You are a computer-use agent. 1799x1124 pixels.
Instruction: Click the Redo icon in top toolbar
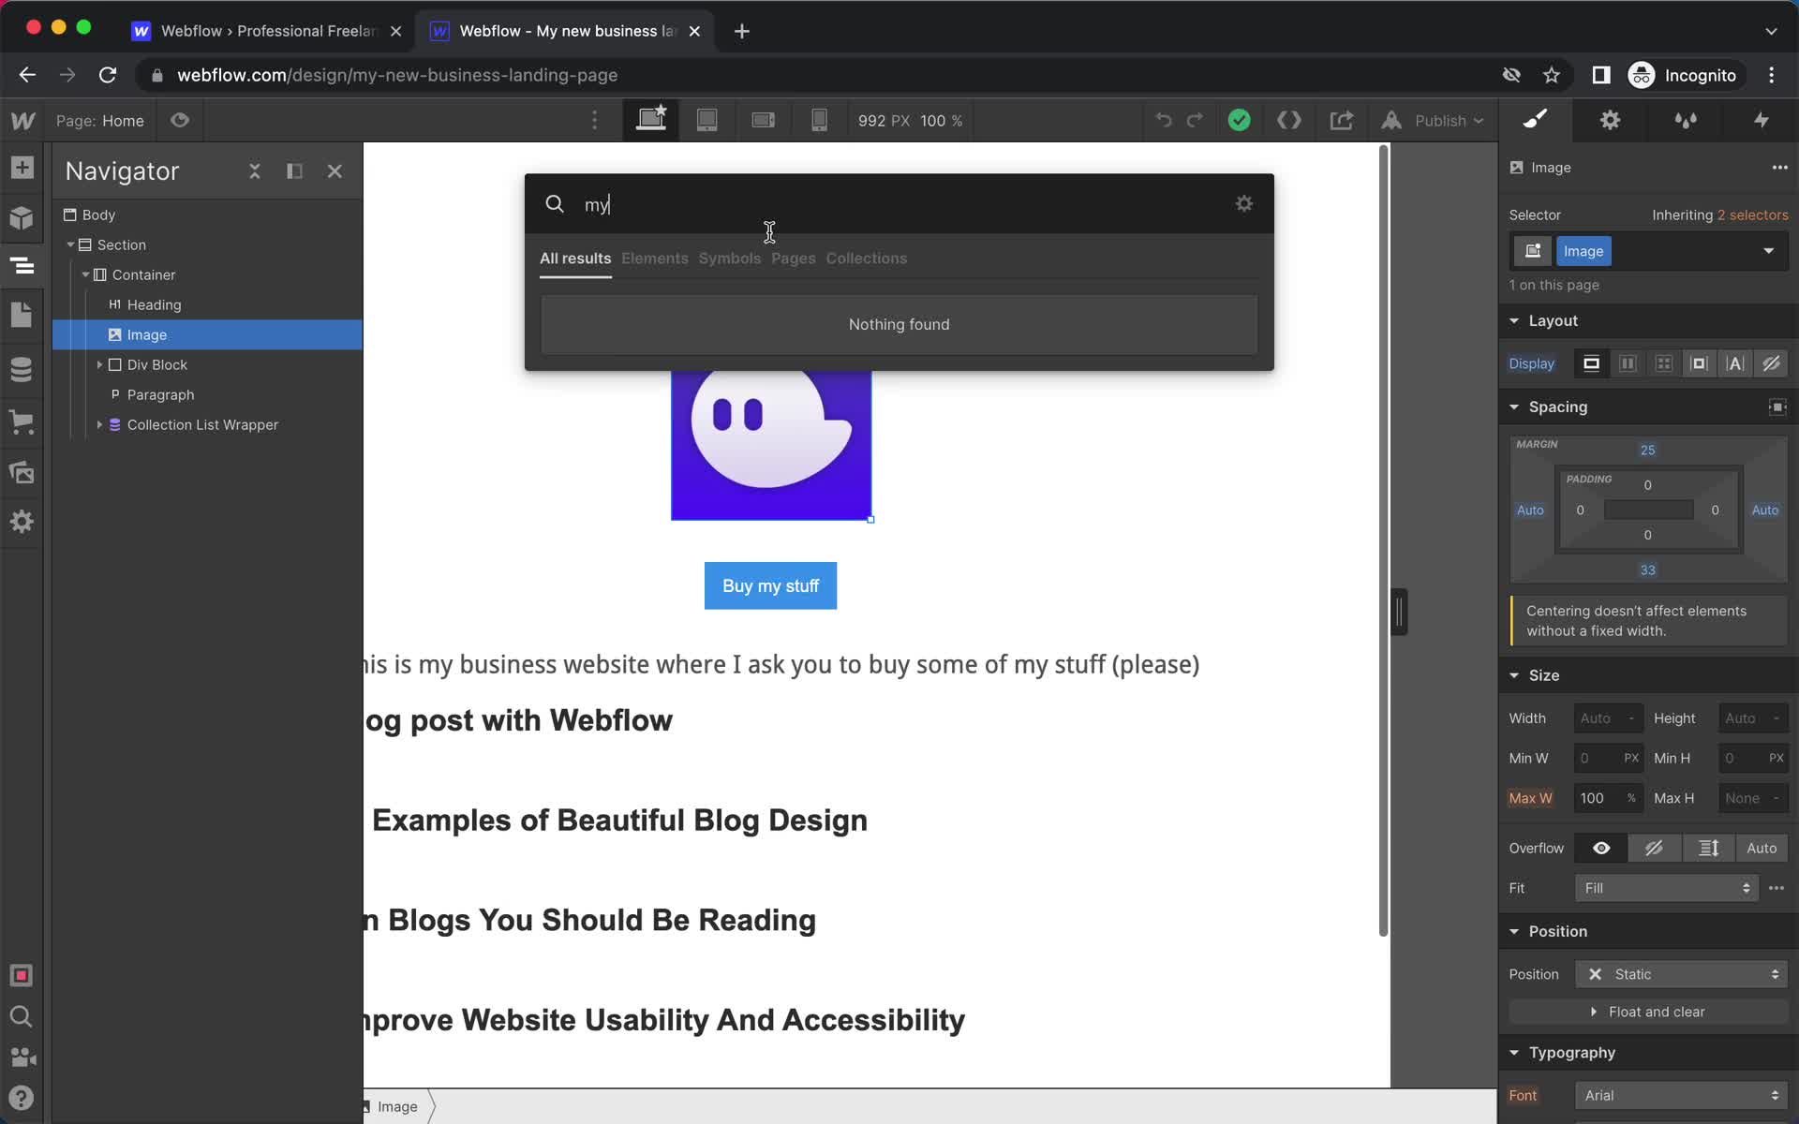coord(1193,121)
